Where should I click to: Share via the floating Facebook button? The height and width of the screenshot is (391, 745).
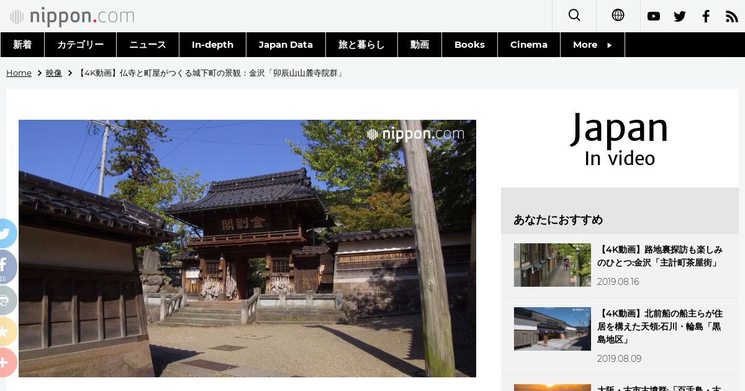(6, 267)
